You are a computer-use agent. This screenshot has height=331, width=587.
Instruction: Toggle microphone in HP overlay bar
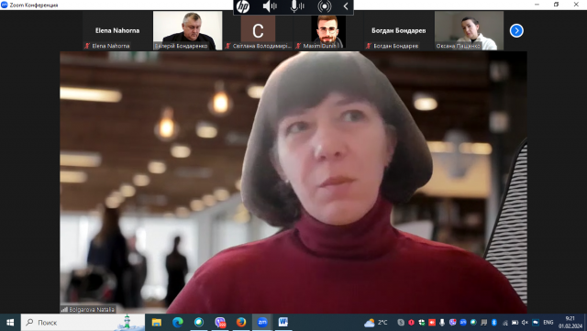tap(297, 6)
